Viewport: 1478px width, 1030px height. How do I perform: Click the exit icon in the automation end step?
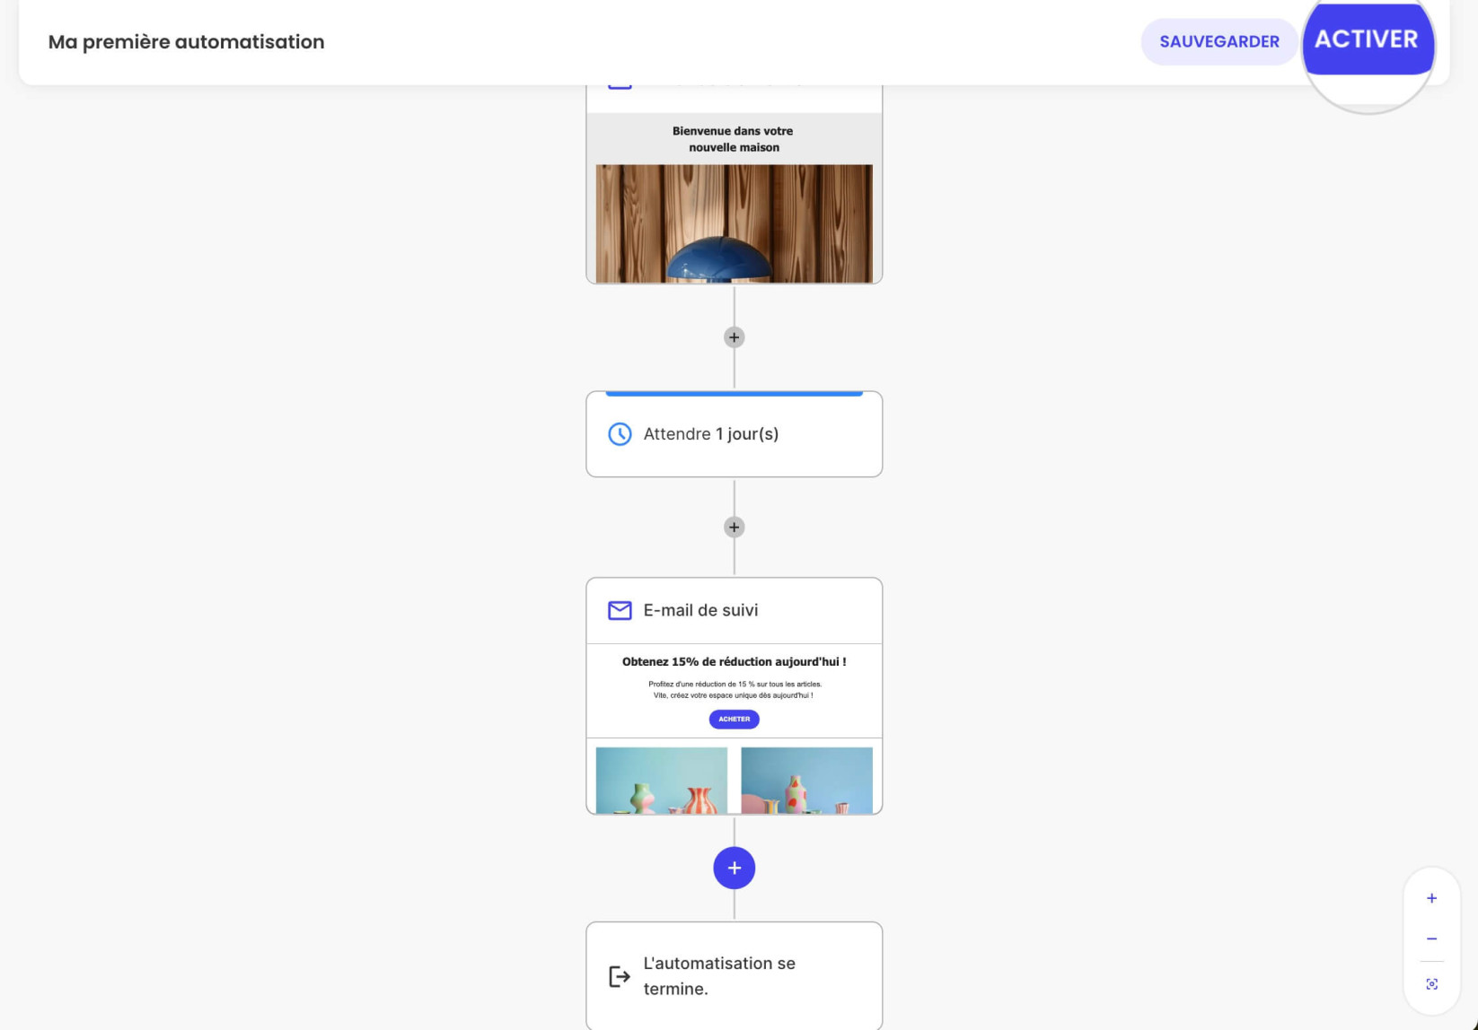point(620,976)
